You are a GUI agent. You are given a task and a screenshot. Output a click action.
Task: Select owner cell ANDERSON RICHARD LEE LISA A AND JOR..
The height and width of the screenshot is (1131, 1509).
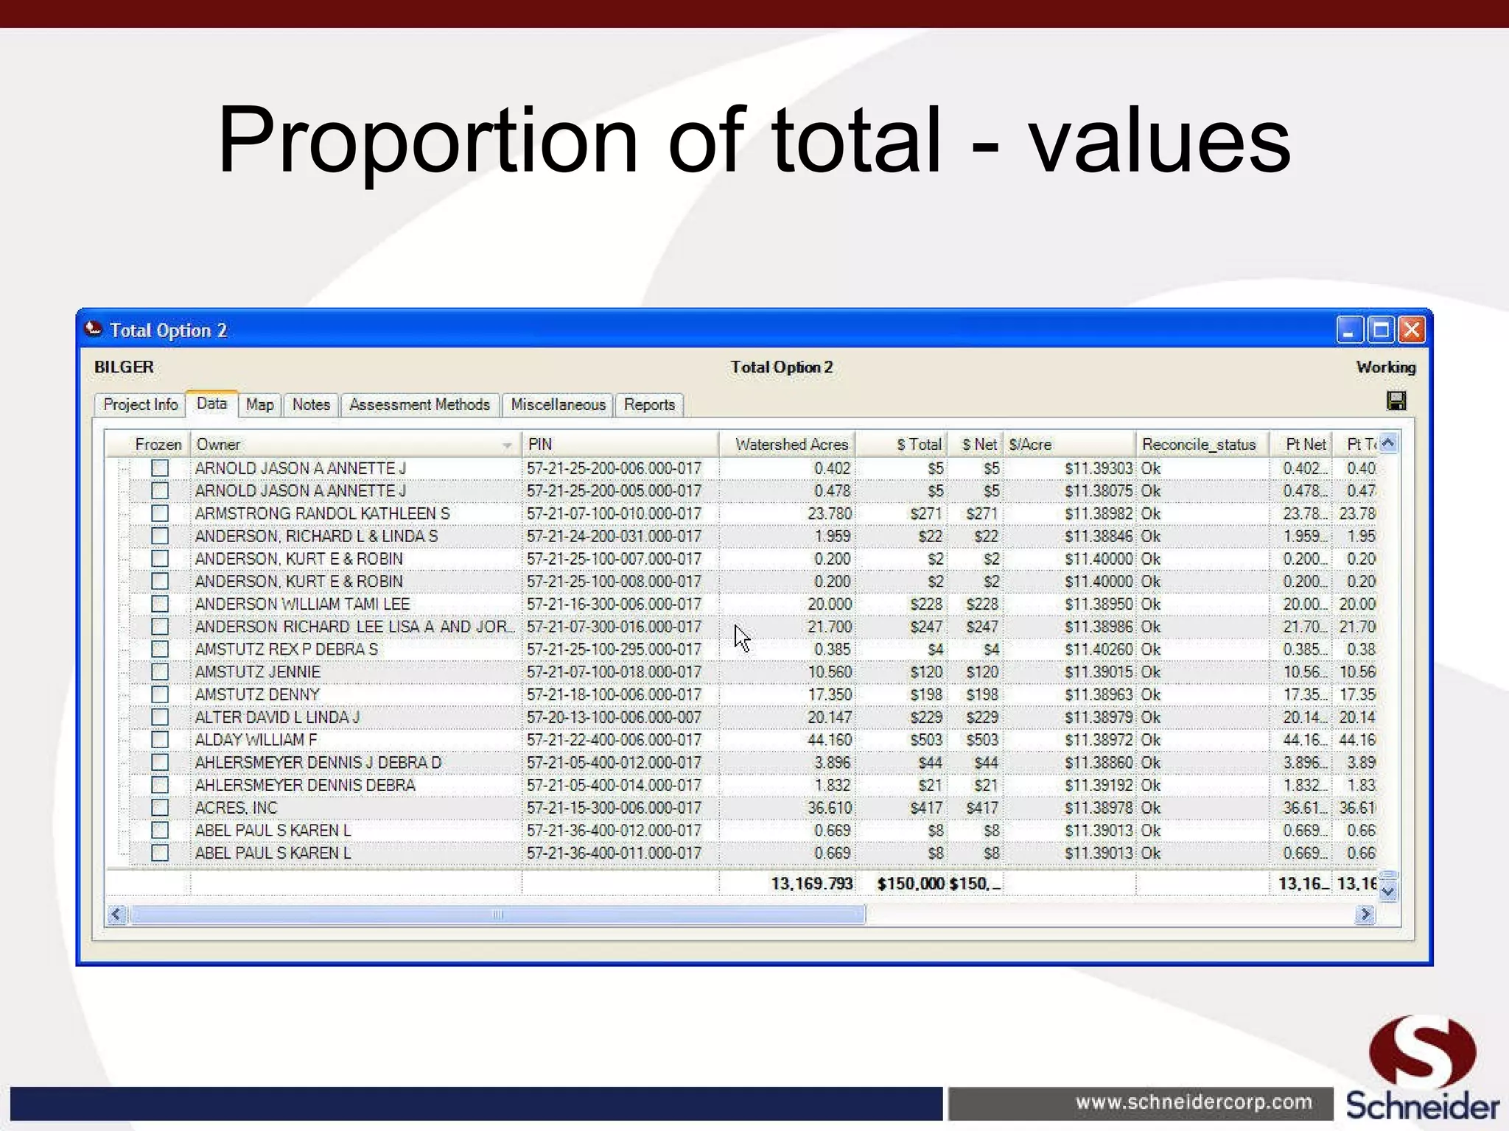[355, 627]
